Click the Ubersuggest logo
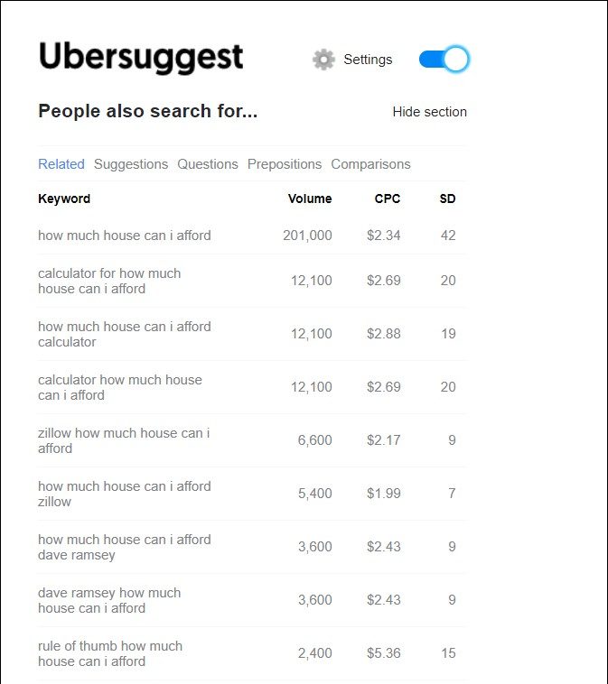 (x=141, y=58)
